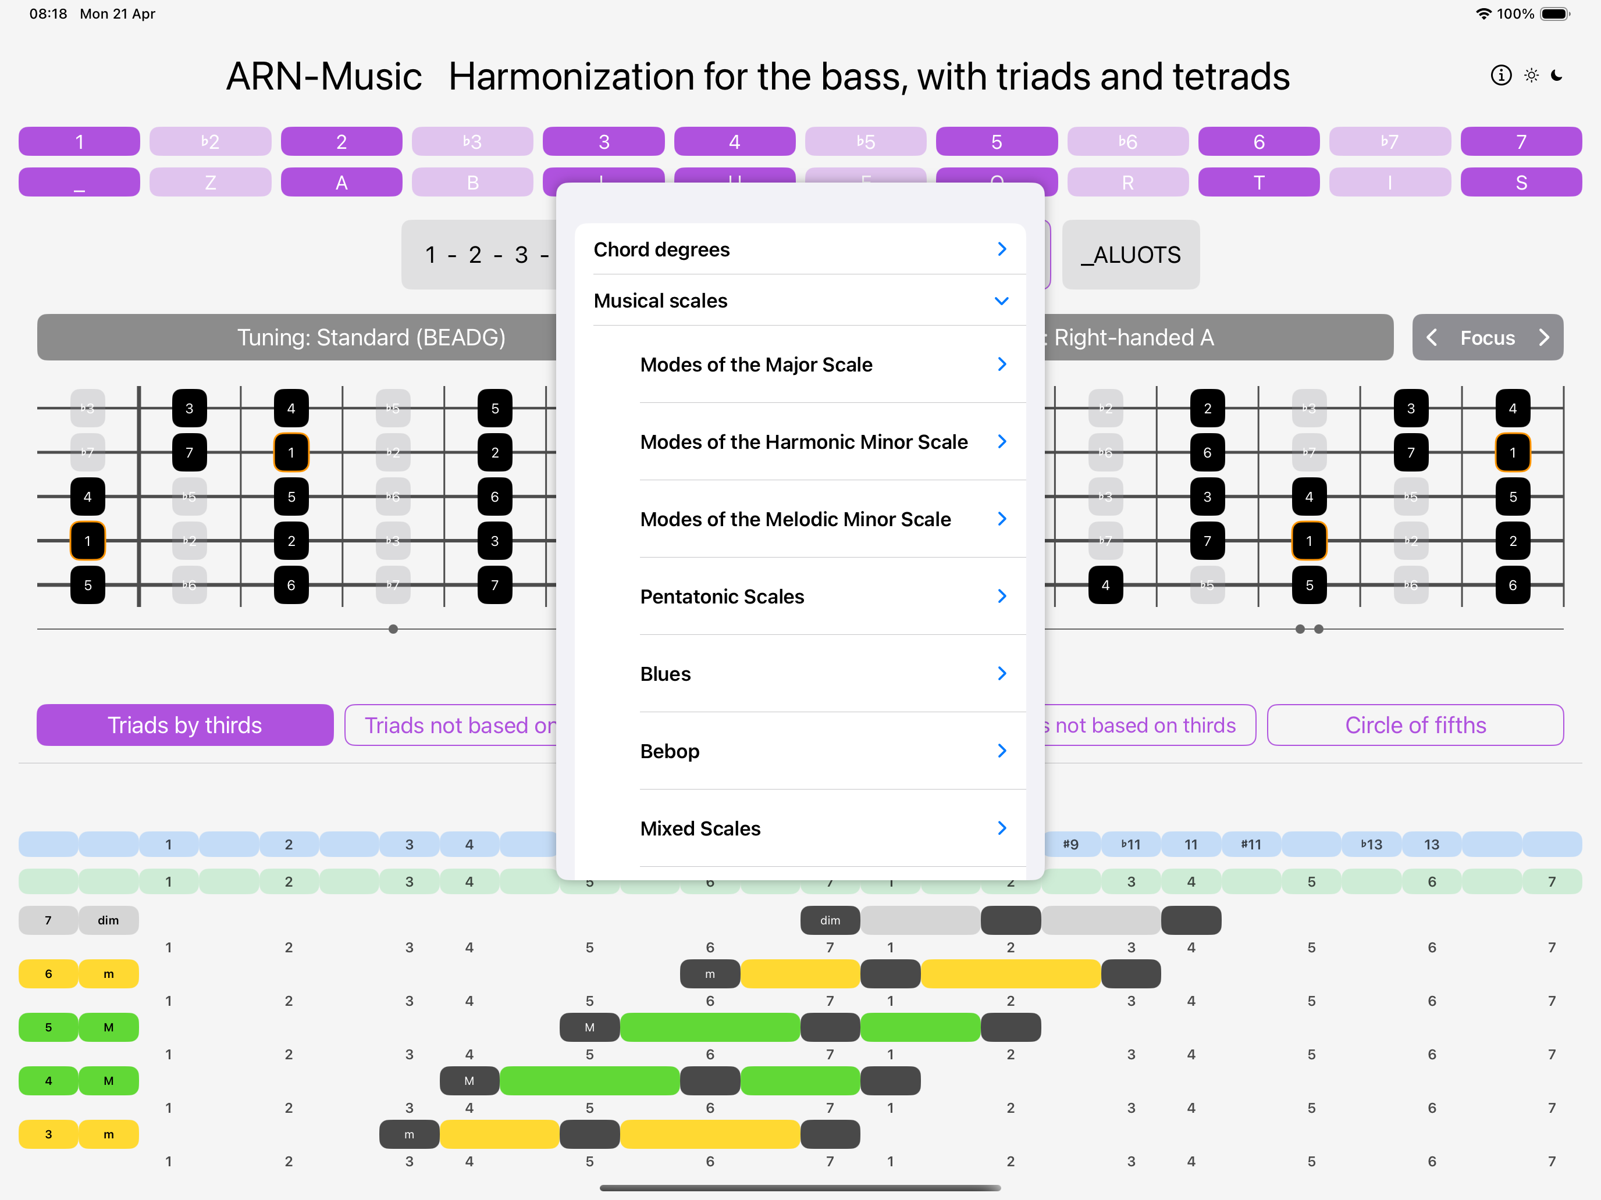
Task: Select letter T purple key
Action: [1259, 183]
